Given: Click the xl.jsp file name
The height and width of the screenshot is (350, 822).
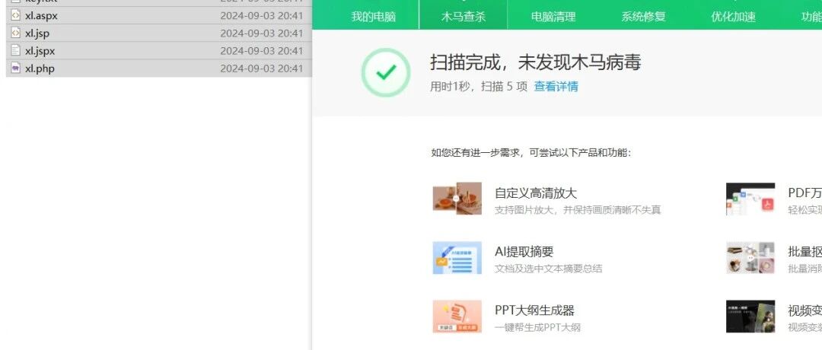Looking at the screenshot, I should pos(37,33).
